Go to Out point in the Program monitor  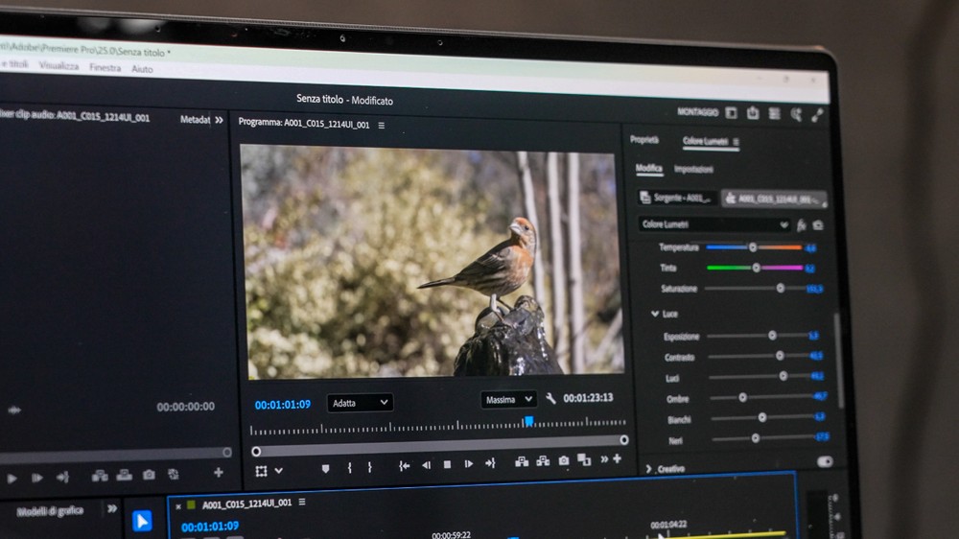(x=490, y=464)
